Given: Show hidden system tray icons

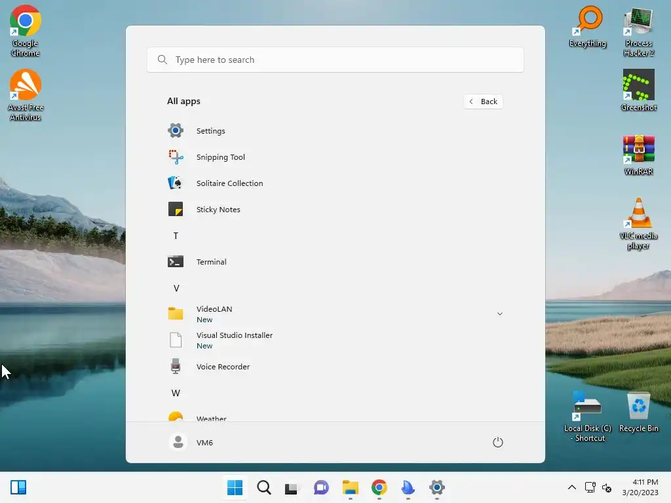Looking at the screenshot, I should [571, 487].
